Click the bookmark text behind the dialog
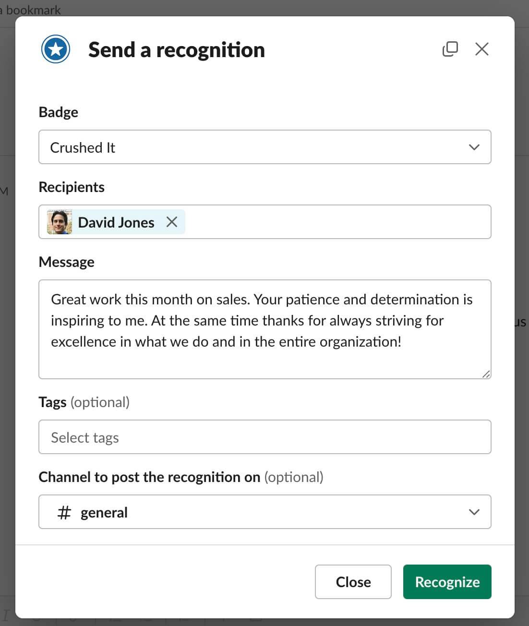The width and height of the screenshot is (529, 626). [33, 10]
